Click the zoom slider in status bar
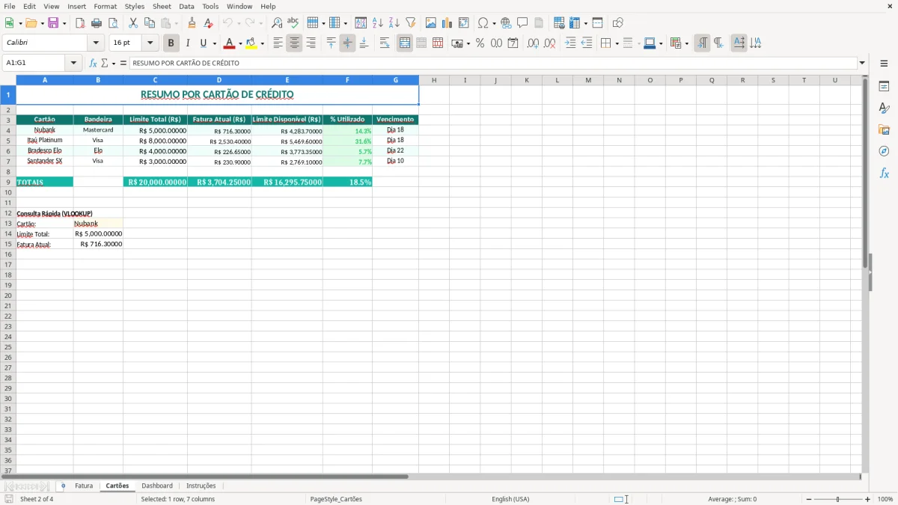 pos(837,499)
